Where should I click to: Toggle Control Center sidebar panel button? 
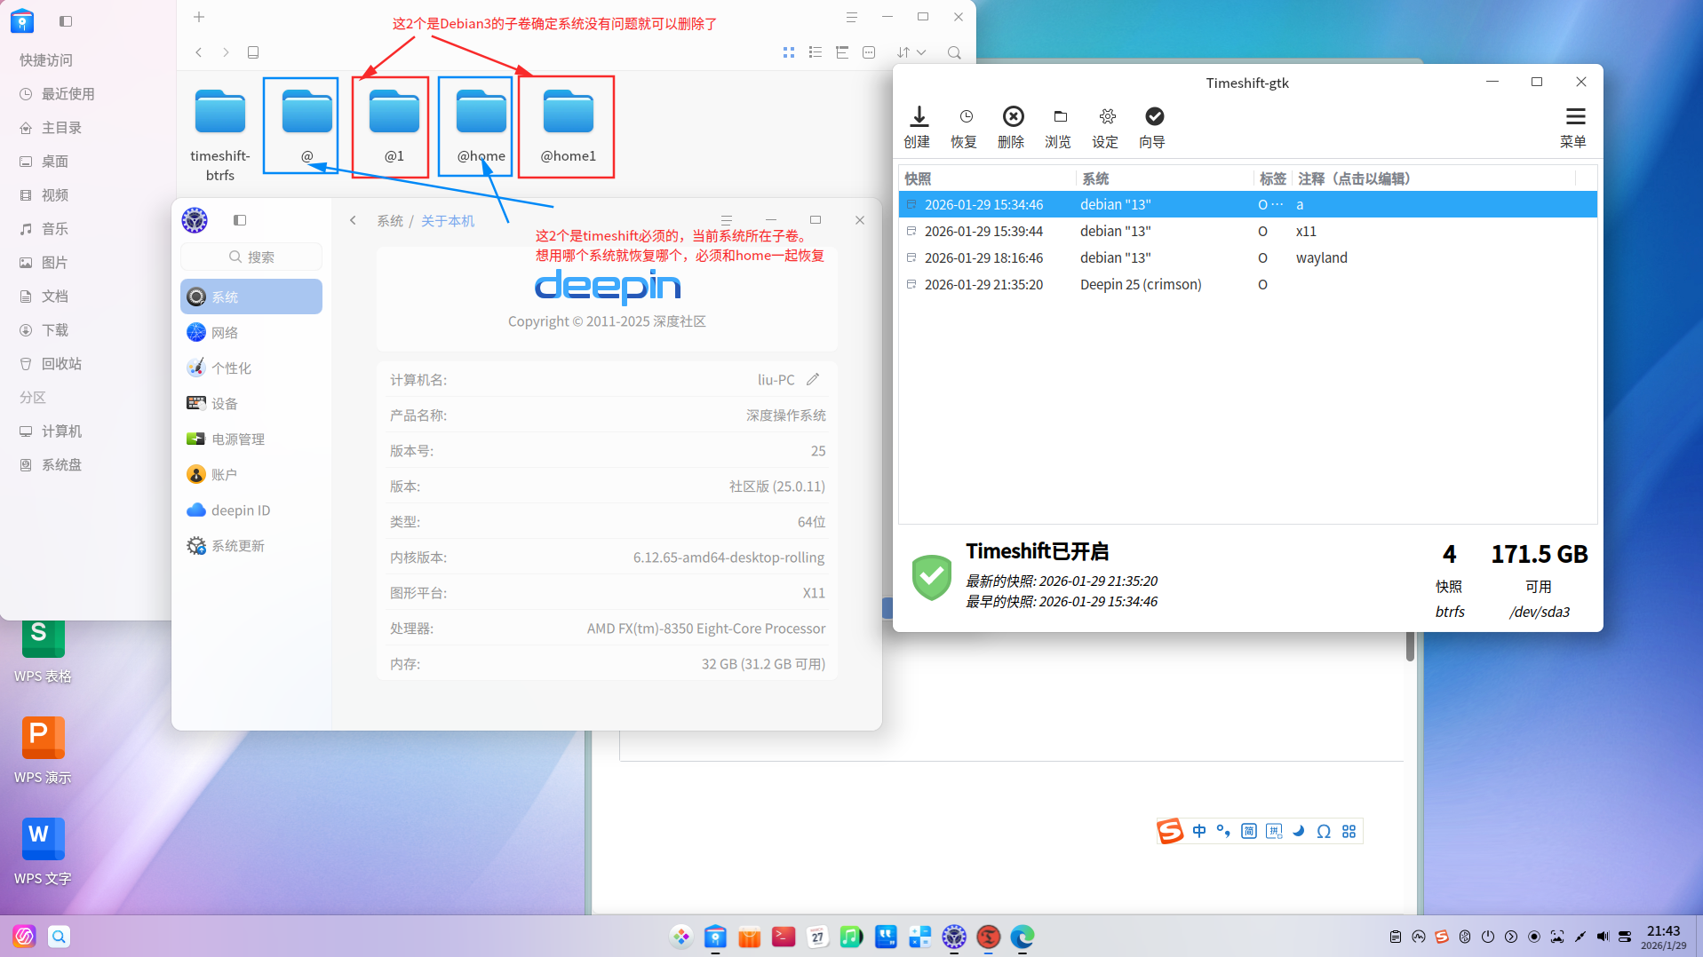[x=240, y=220]
